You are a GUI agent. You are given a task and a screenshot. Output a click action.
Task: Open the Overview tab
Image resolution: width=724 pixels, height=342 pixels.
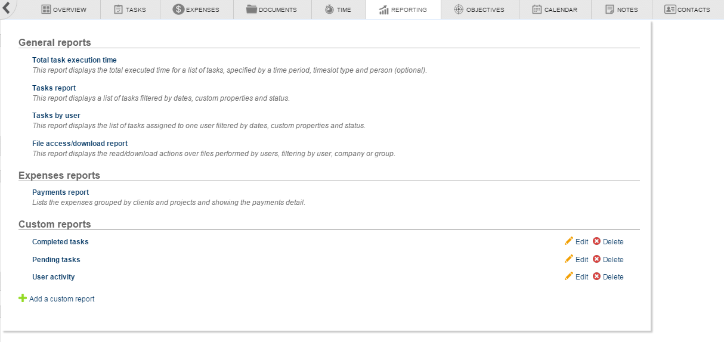point(64,10)
